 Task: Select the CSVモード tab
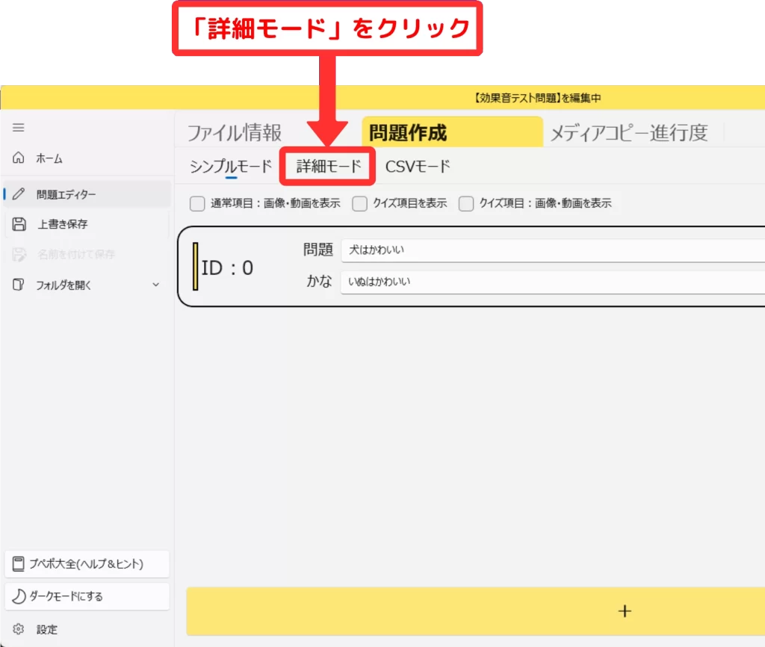(x=418, y=167)
